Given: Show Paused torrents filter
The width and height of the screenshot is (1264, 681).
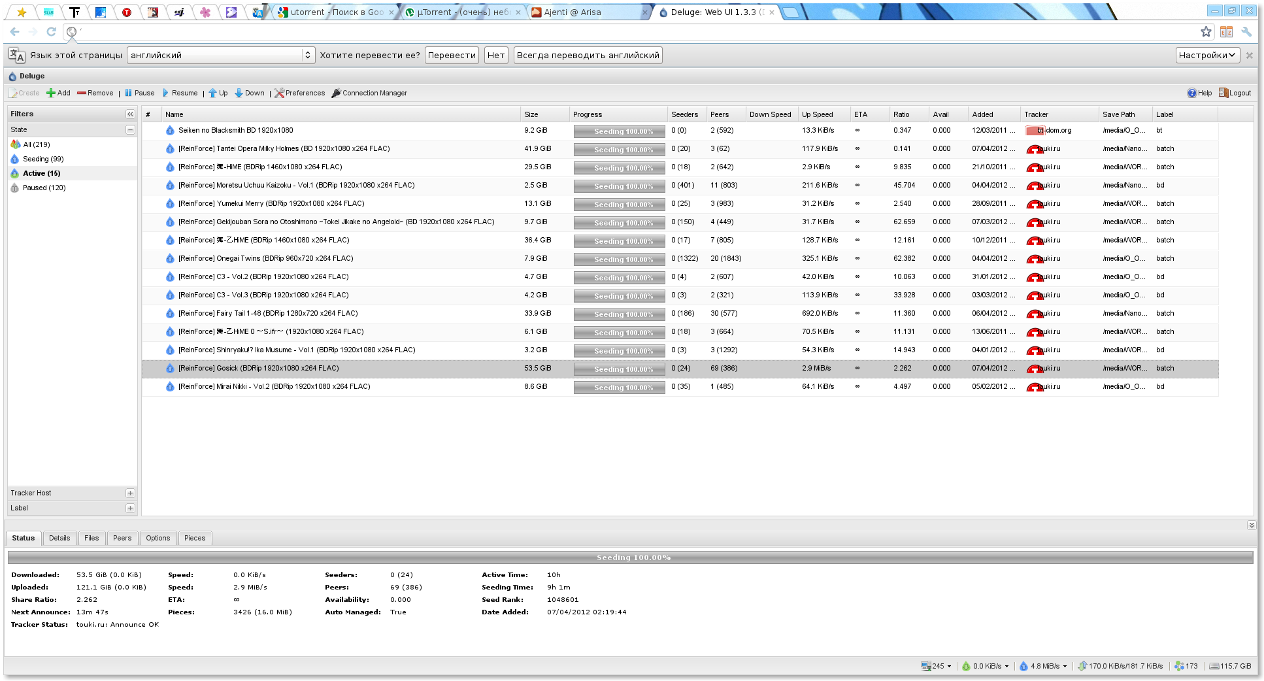Looking at the screenshot, I should coord(44,188).
